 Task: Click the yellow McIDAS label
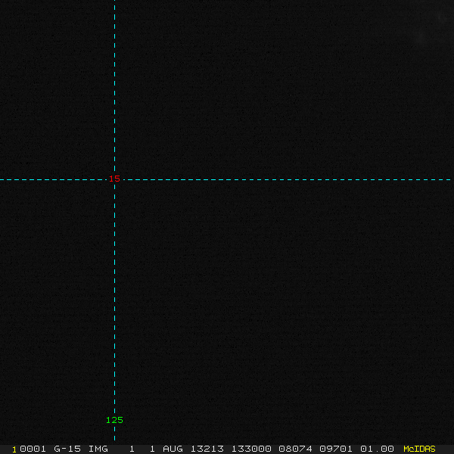click(x=419, y=449)
